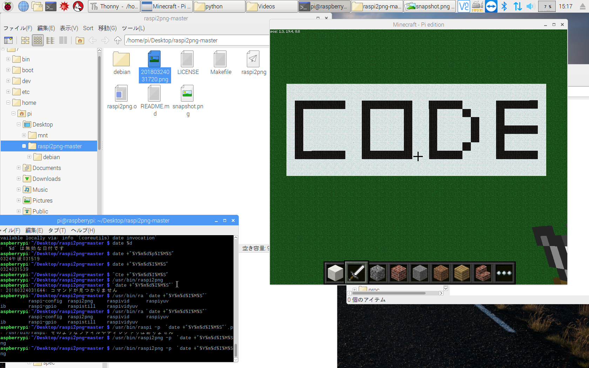Switch to thumbnail view in file manager
Screen dimensions: 589x368
[x=38, y=40]
